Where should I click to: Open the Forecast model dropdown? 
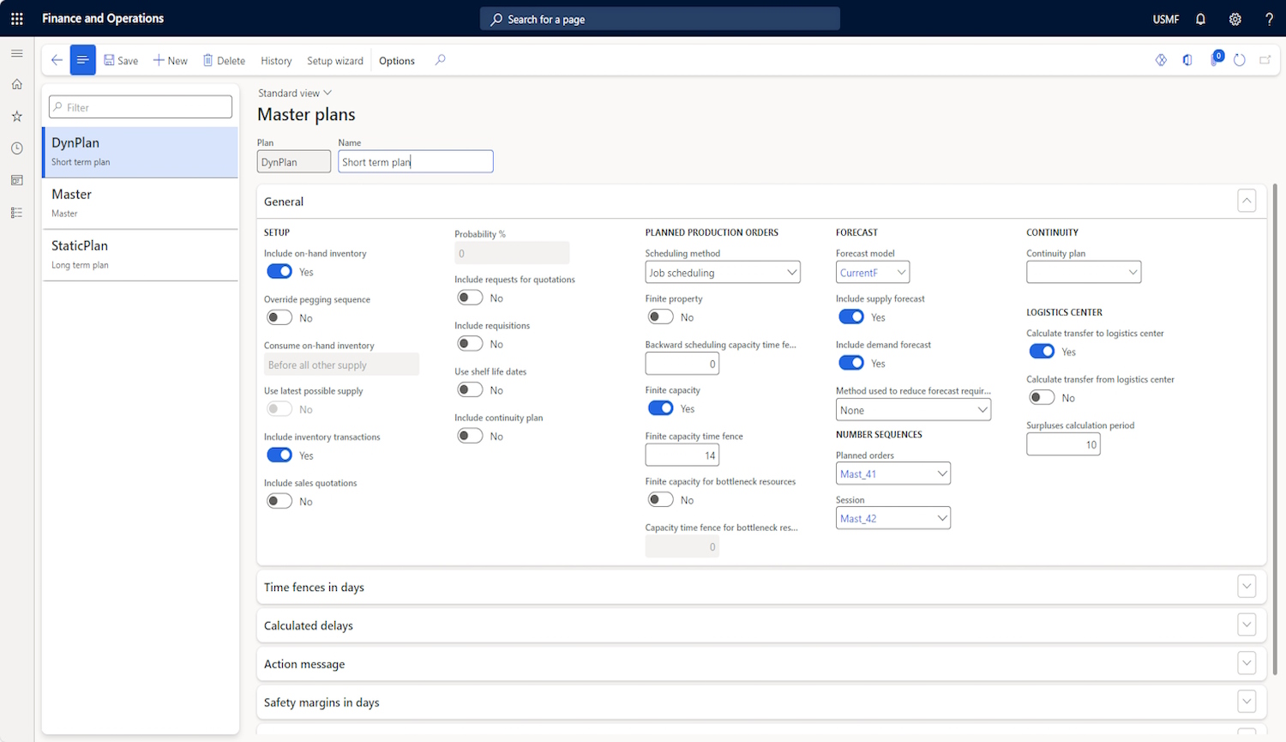point(872,273)
